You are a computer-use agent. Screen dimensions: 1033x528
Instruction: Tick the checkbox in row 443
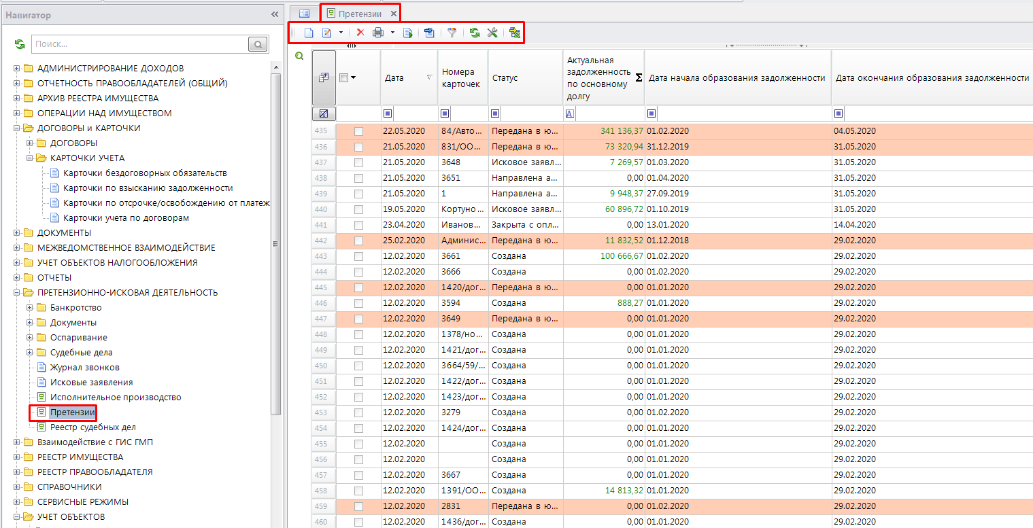pos(358,256)
